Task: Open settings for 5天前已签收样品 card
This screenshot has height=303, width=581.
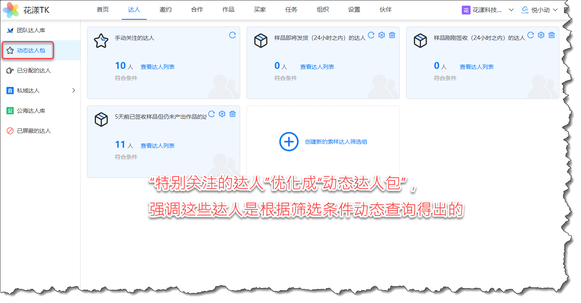Action: tap(222, 114)
